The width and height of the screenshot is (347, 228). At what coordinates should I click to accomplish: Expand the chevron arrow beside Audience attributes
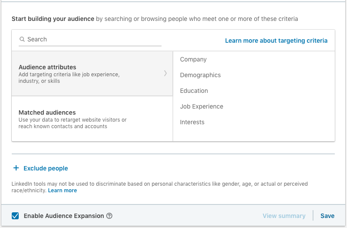pos(165,73)
